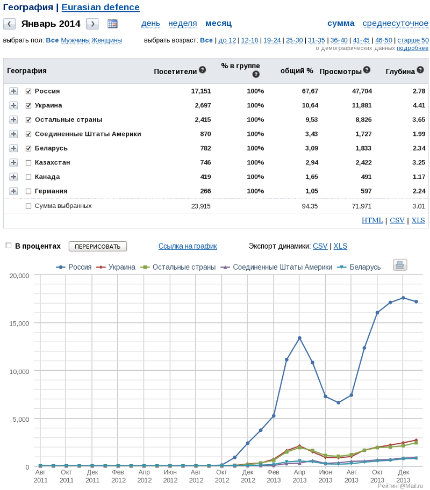
Task: Export dynamics as CSV
Action: [x=320, y=246]
